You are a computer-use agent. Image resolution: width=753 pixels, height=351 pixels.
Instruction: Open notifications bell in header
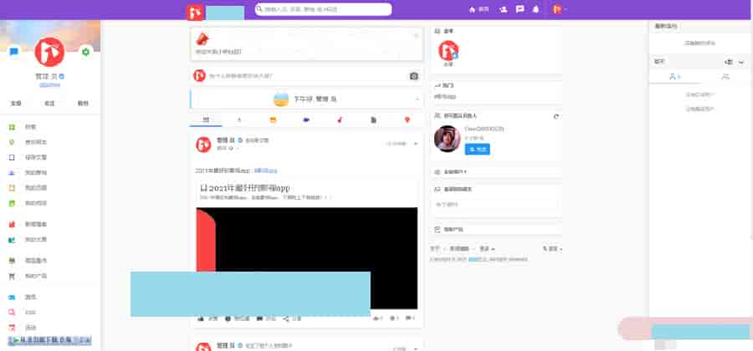click(x=536, y=9)
